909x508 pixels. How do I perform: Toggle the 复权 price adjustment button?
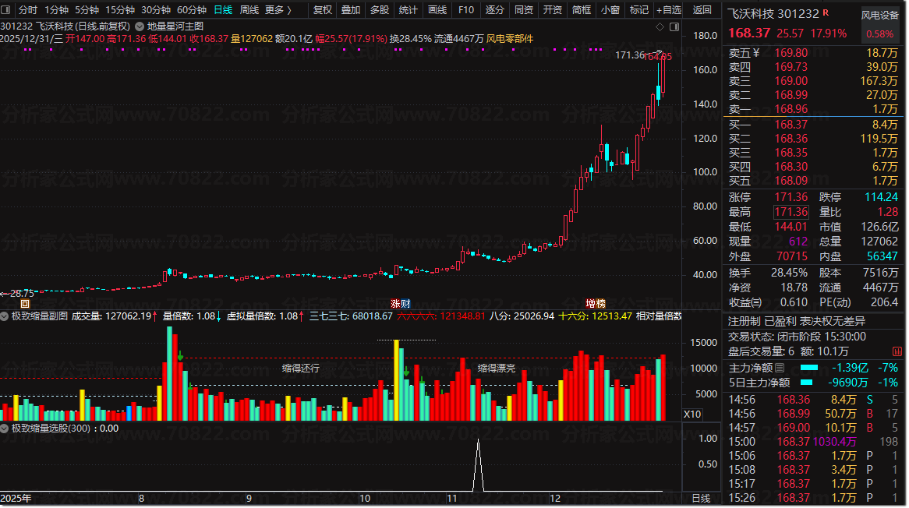pos(322,10)
